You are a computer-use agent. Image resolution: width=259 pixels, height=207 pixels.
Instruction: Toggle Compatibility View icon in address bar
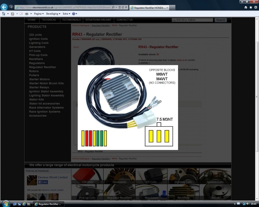tap(119, 7)
